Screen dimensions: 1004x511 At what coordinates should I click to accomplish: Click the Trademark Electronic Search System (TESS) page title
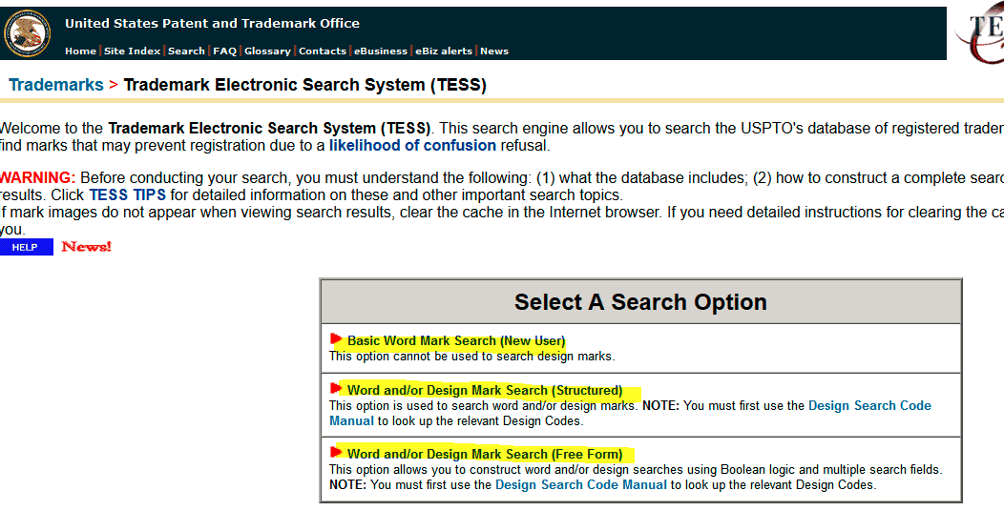304,85
